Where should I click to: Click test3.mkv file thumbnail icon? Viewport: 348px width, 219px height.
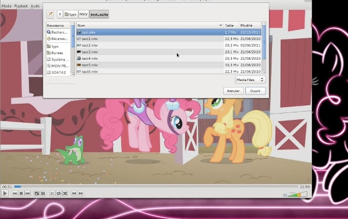(x=79, y=52)
